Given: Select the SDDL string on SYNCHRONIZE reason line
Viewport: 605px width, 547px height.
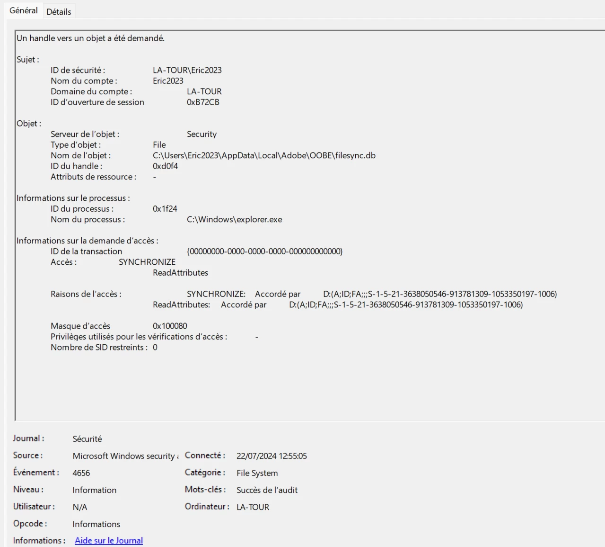Looking at the screenshot, I should pos(440,294).
